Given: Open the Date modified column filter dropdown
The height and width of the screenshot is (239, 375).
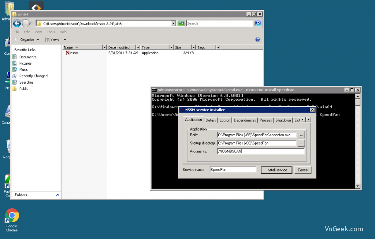Looking at the screenshot, I should (x=138, y=47).
